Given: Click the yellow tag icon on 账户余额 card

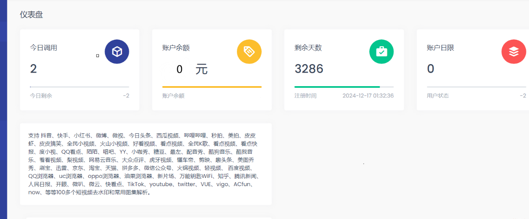Looking at the screenshot, I should click(249, 52).
